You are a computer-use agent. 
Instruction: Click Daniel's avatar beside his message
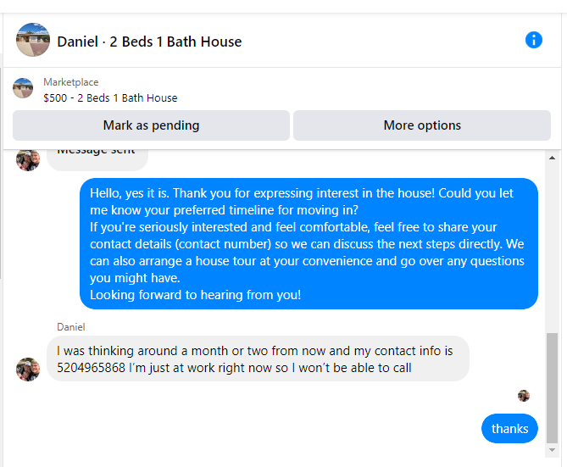pos(28,370)
